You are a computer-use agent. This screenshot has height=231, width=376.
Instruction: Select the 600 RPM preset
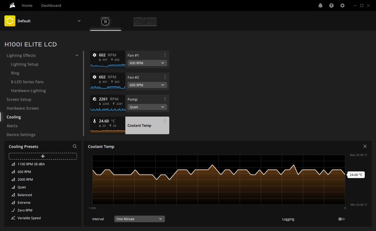24,172
